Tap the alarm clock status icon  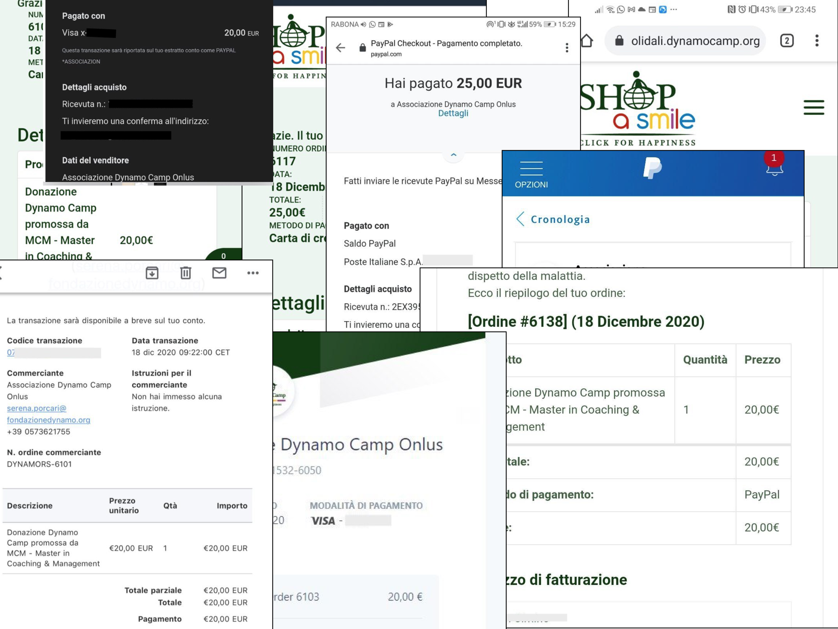742,9
